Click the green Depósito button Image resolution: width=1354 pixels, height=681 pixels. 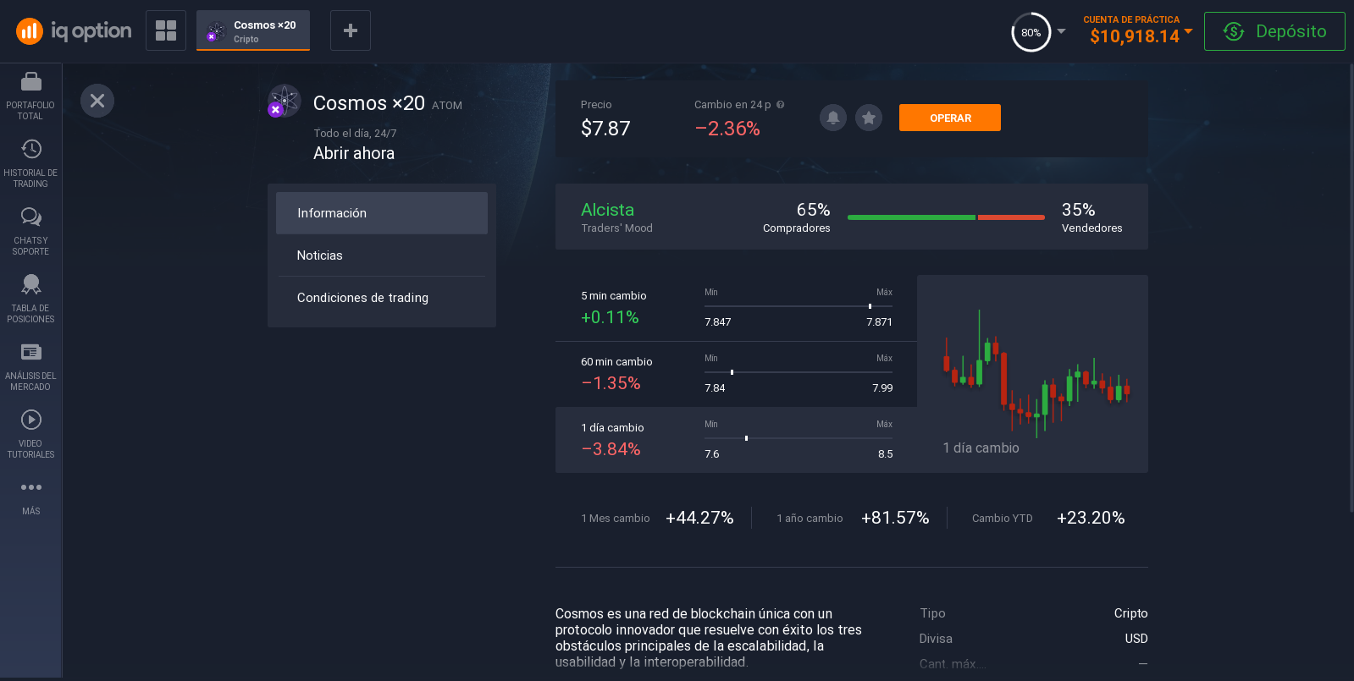pos(1274,31)
